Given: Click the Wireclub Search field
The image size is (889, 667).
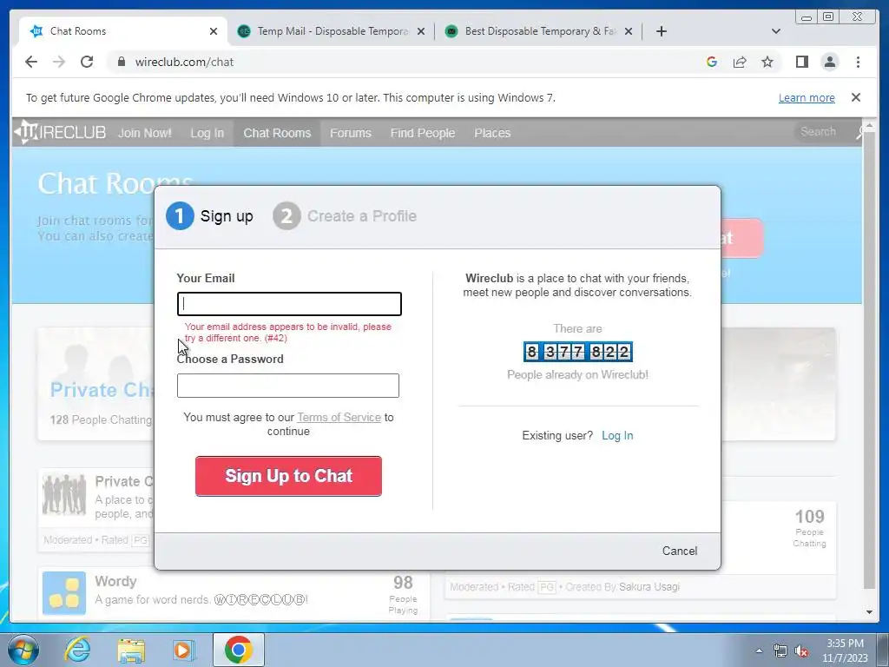Looking at the screenshot, I should pyautogui.click(x=823, y=132).
